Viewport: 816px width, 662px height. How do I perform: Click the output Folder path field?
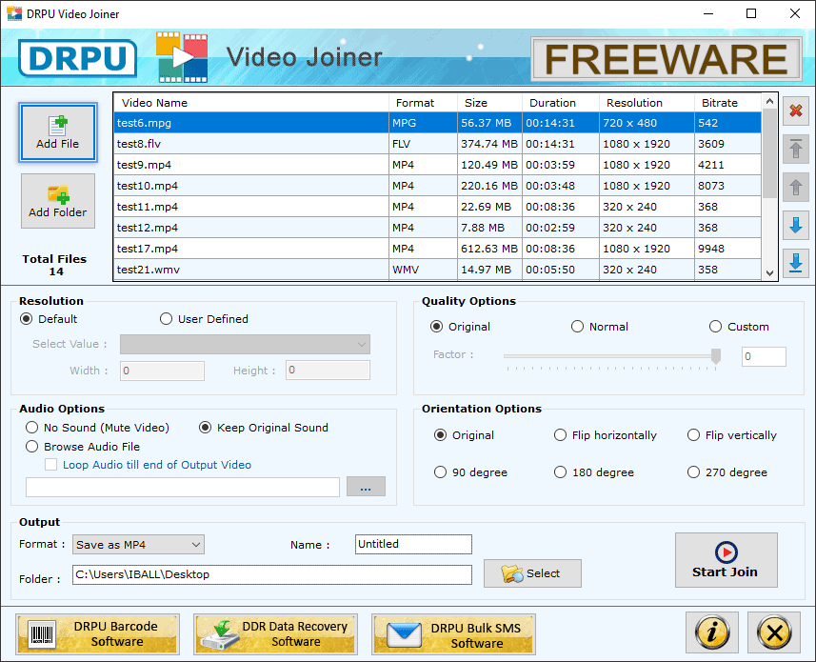272,574
